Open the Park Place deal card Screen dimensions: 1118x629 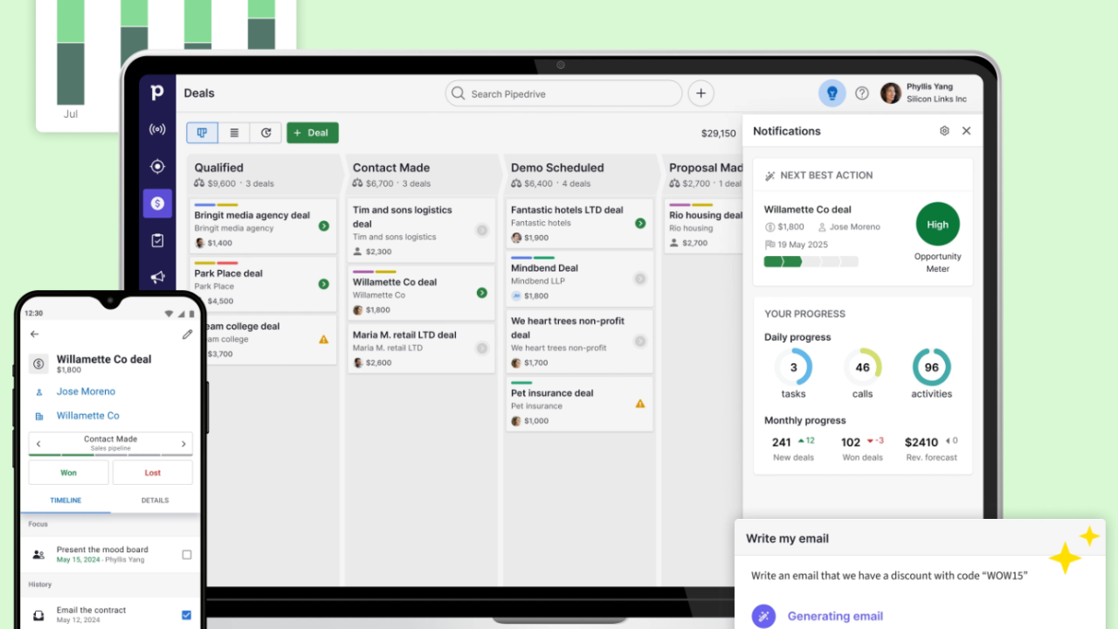point(263,284)
